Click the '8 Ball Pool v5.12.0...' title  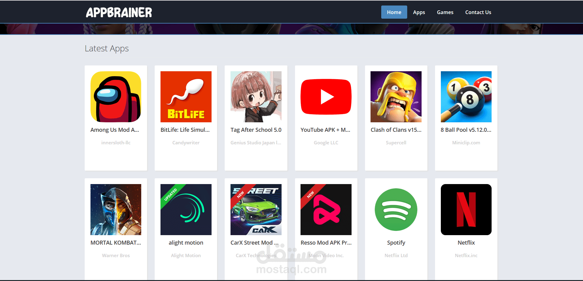pyautogui.click(x=466, y=130)
